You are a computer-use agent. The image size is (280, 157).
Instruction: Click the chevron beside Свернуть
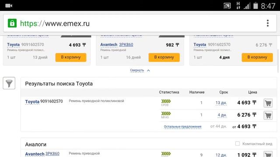pos(148,71)
